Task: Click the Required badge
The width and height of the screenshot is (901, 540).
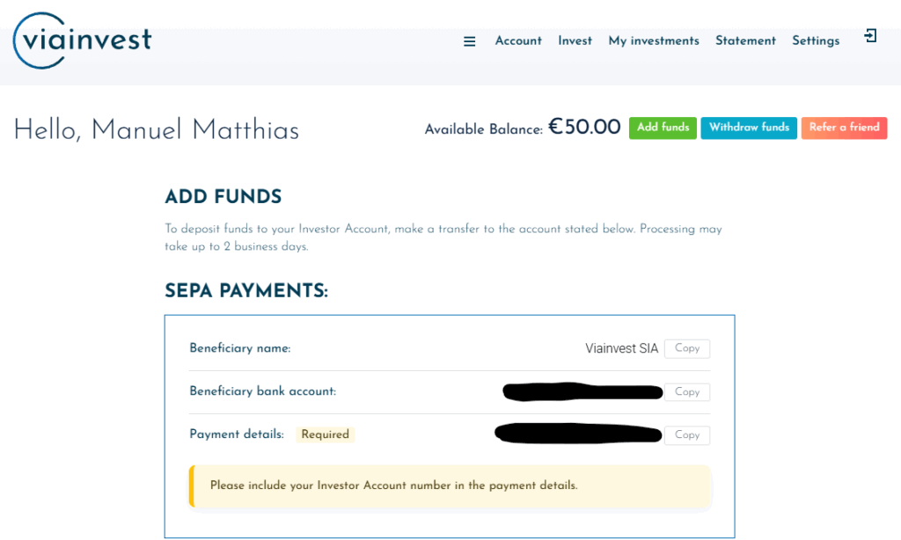Action: pyautogui.click(x=325, y=434)
